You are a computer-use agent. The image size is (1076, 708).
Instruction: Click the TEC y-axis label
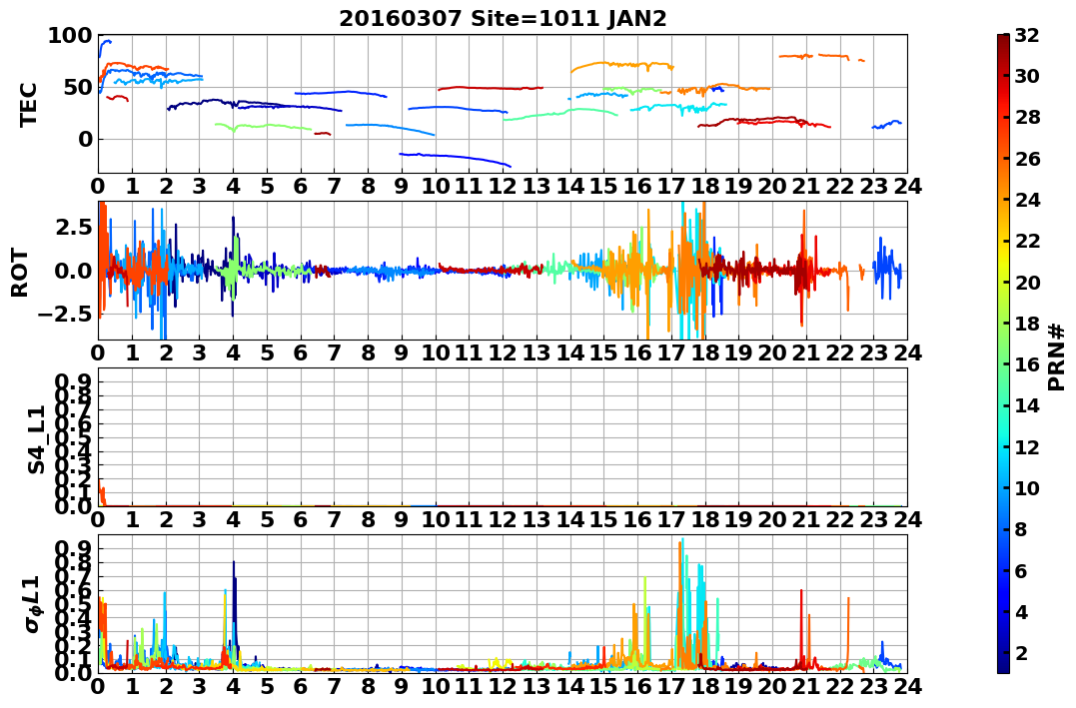(x=27, y=104)
